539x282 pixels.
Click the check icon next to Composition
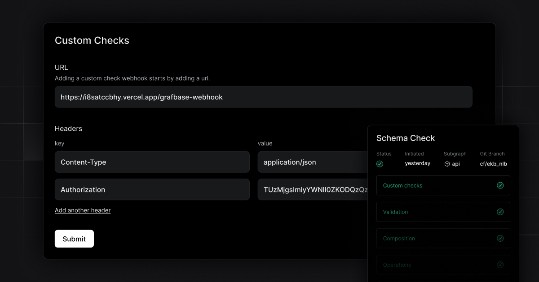coord(500,238)
